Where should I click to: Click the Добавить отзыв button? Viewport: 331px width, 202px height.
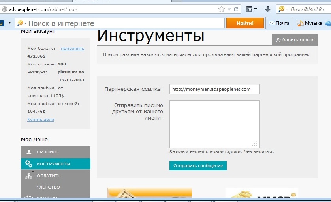coord(294,40)
